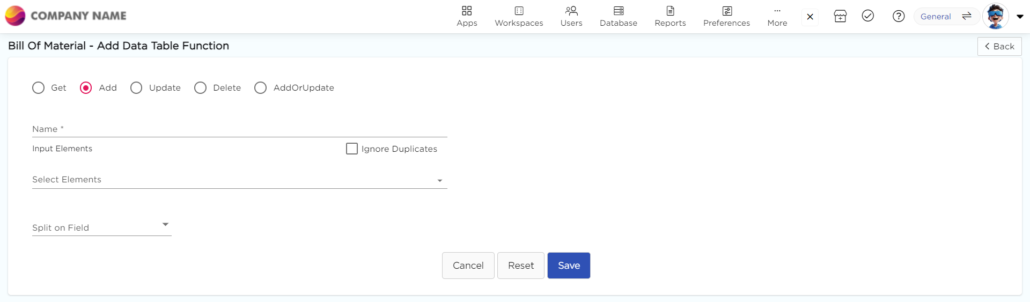Click the store marketplace icon
The image size is (1030, 302).
tap(840, 17)
